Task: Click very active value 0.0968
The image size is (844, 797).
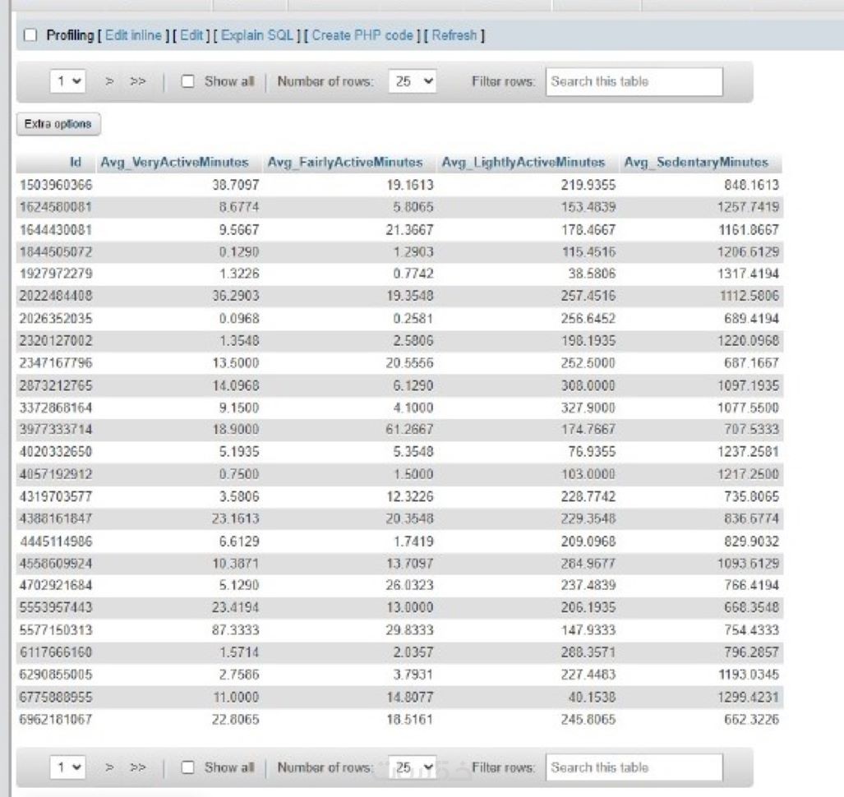Action: 239,319
